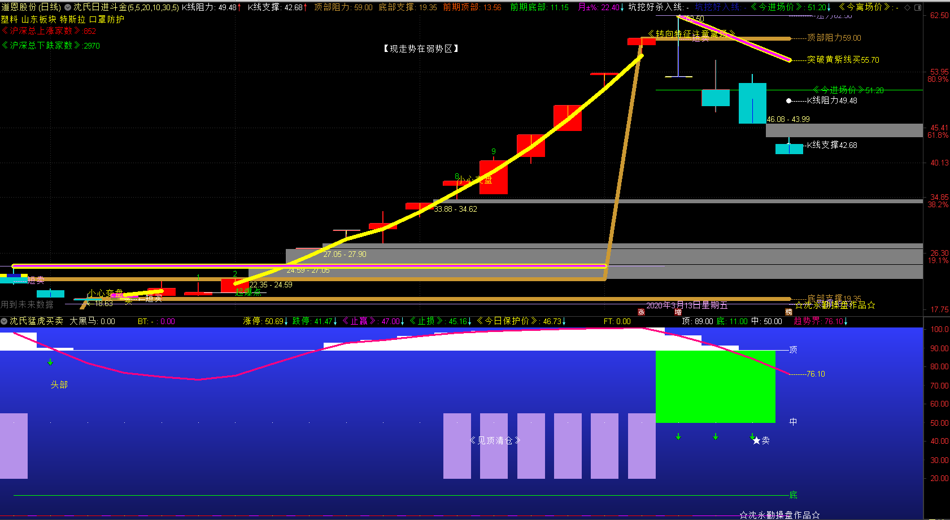Click the date label 2020年3月13日星期五
This screenshot has width=950, height=520.
(687, 305)
